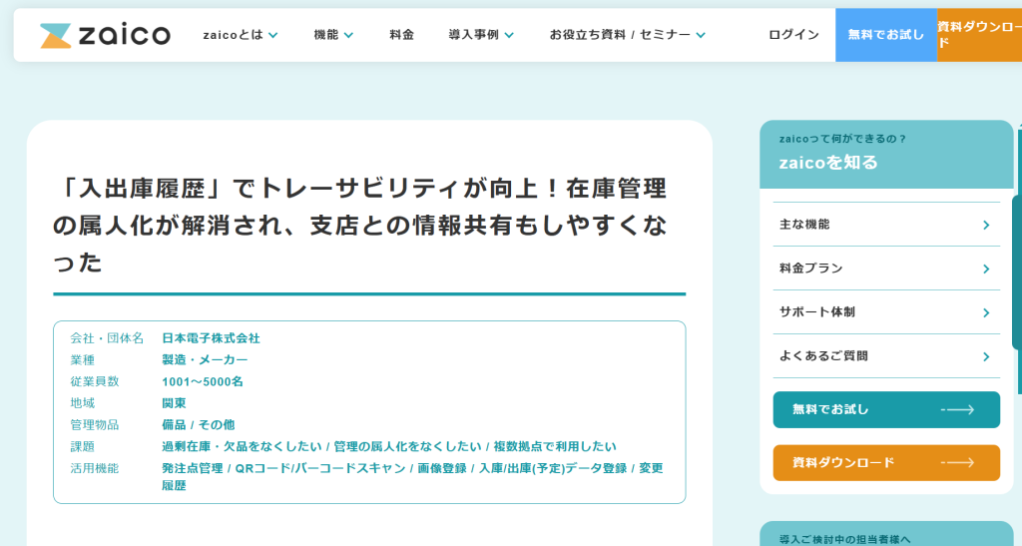Click the chevron arrow beside よくあるご質問
1022x546 pixels.
(x=985, y=356)
